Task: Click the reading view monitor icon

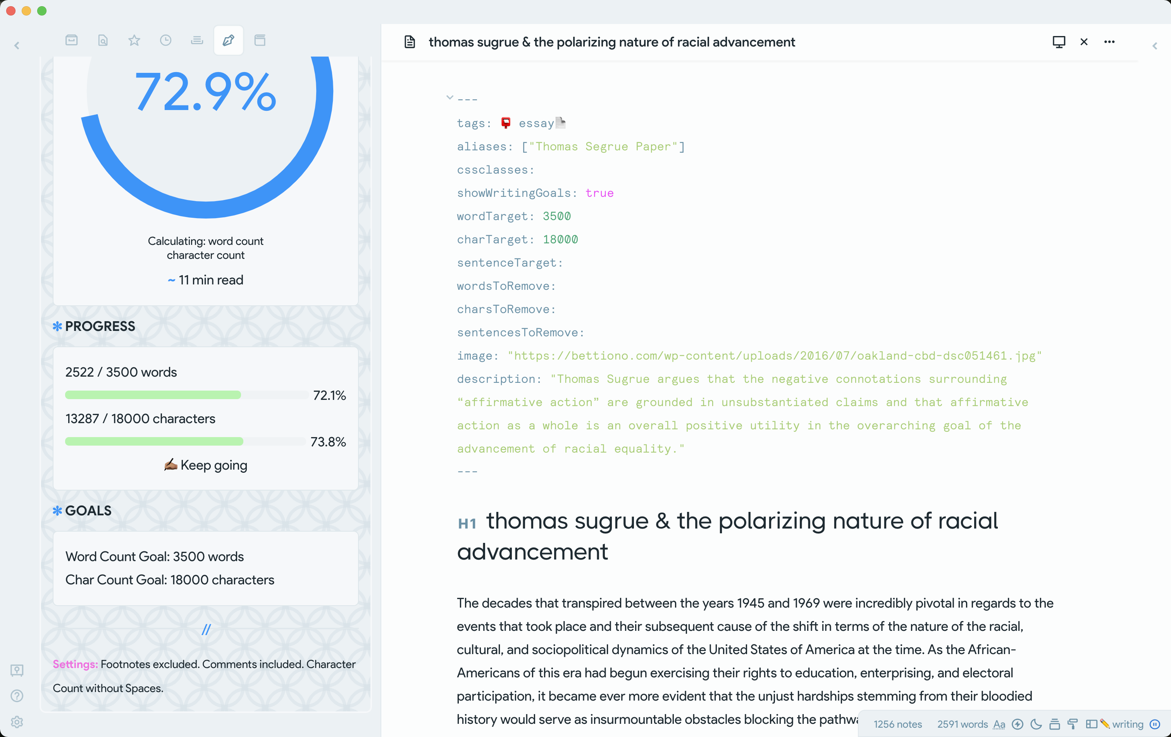Action: [x=1059, y=42]
